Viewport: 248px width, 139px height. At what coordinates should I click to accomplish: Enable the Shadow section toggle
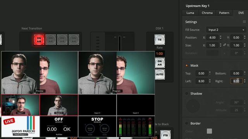pyautogui.click(x=187, y=93)
